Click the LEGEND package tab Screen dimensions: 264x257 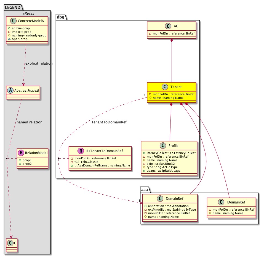(12, 7)
